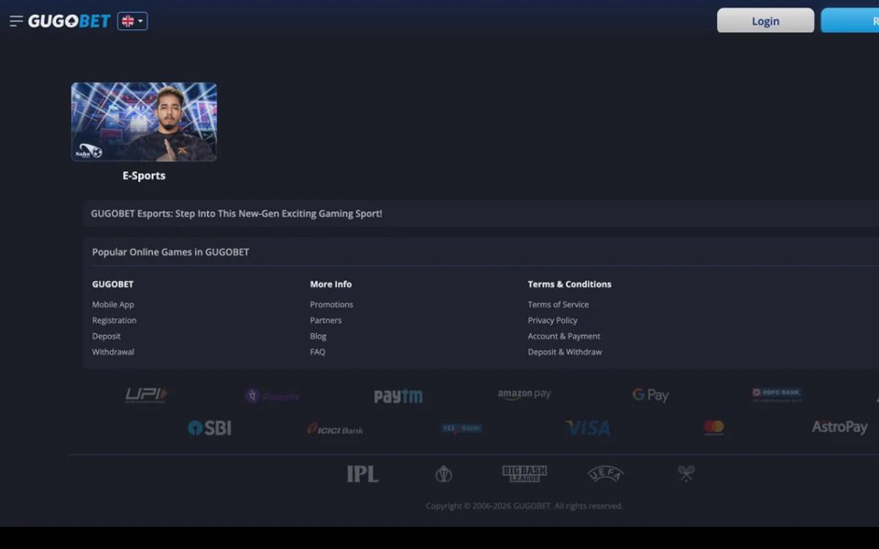Click the Amazon Pay logo
Image resolution: width=879 pixels, height=549 pixels.
coord(524,394)
